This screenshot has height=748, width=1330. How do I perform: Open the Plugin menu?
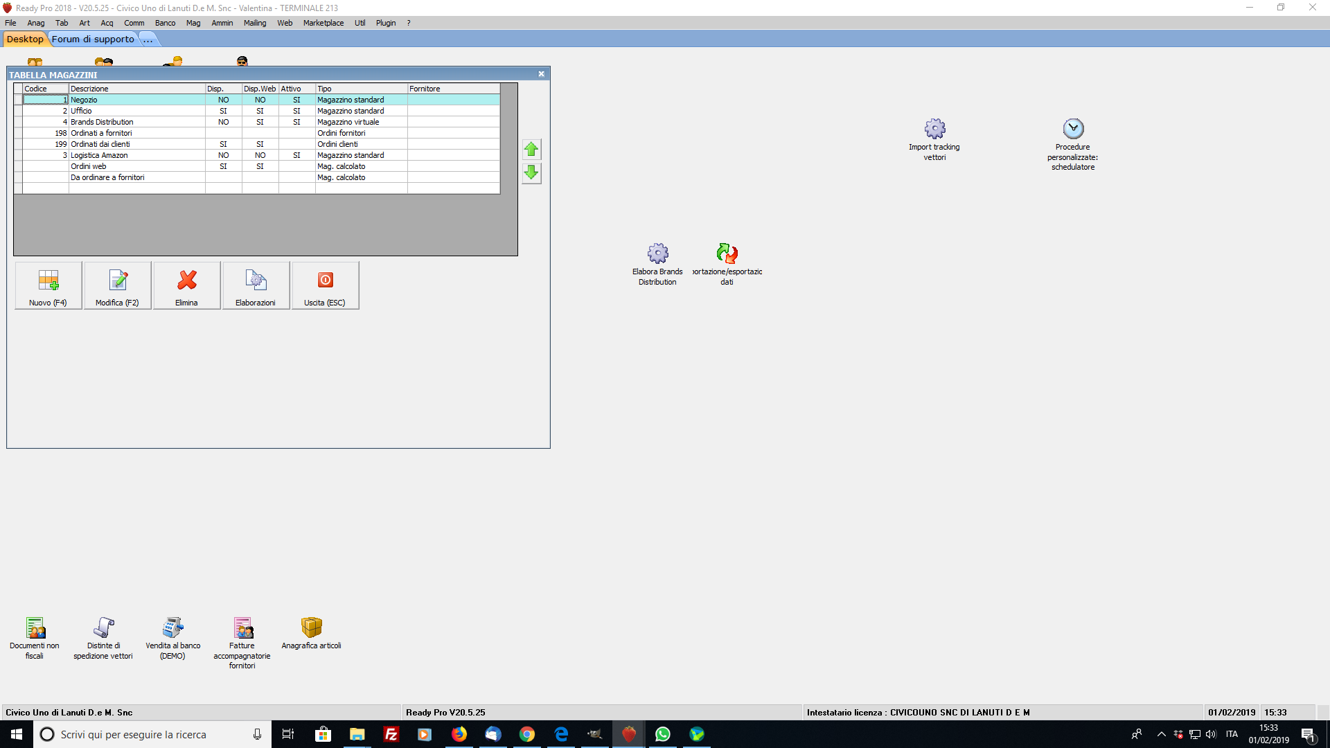pos(386,23)
